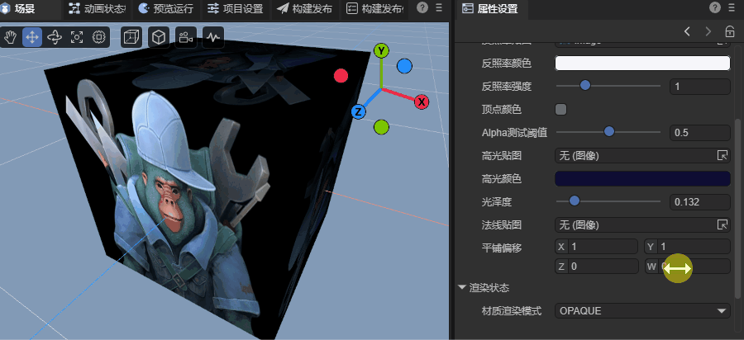The height and width of the screenshot is (340, 744).
Task: Switch to the 预览运行 tab
Action: coord(168,9)
